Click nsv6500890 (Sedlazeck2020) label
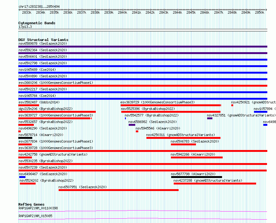Viewport: 276px width, 223px height. (43, 76)
